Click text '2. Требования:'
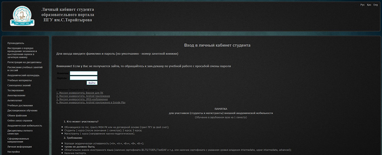The height and width of the screenshot is (155, 382). (73, 138)
